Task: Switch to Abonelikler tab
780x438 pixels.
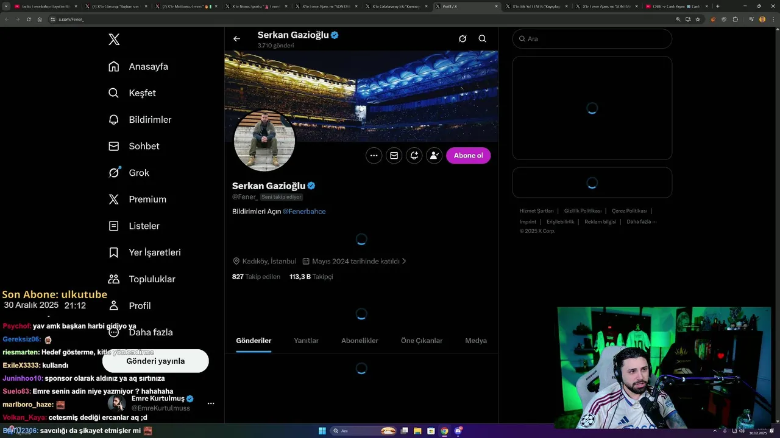Action: 360,341
